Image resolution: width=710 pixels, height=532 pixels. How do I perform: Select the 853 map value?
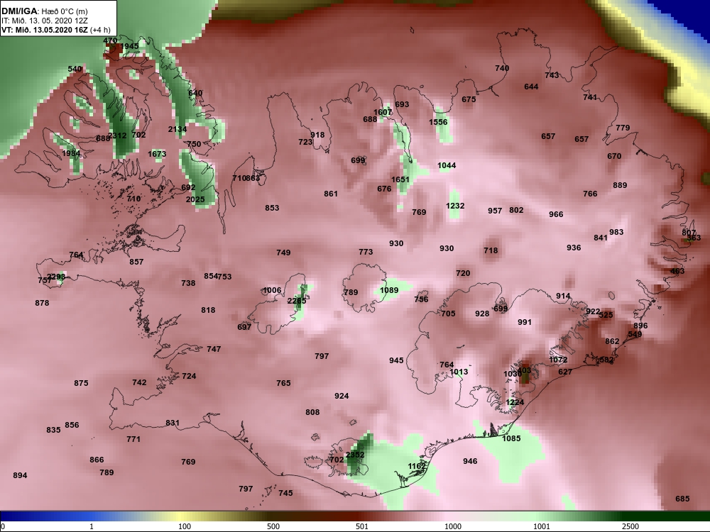(272, 208)
